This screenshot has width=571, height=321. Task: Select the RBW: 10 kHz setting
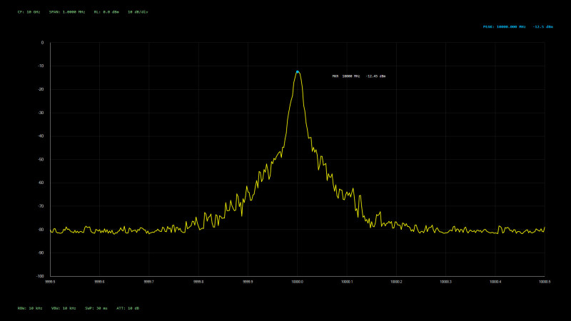[x=30, y=307]
